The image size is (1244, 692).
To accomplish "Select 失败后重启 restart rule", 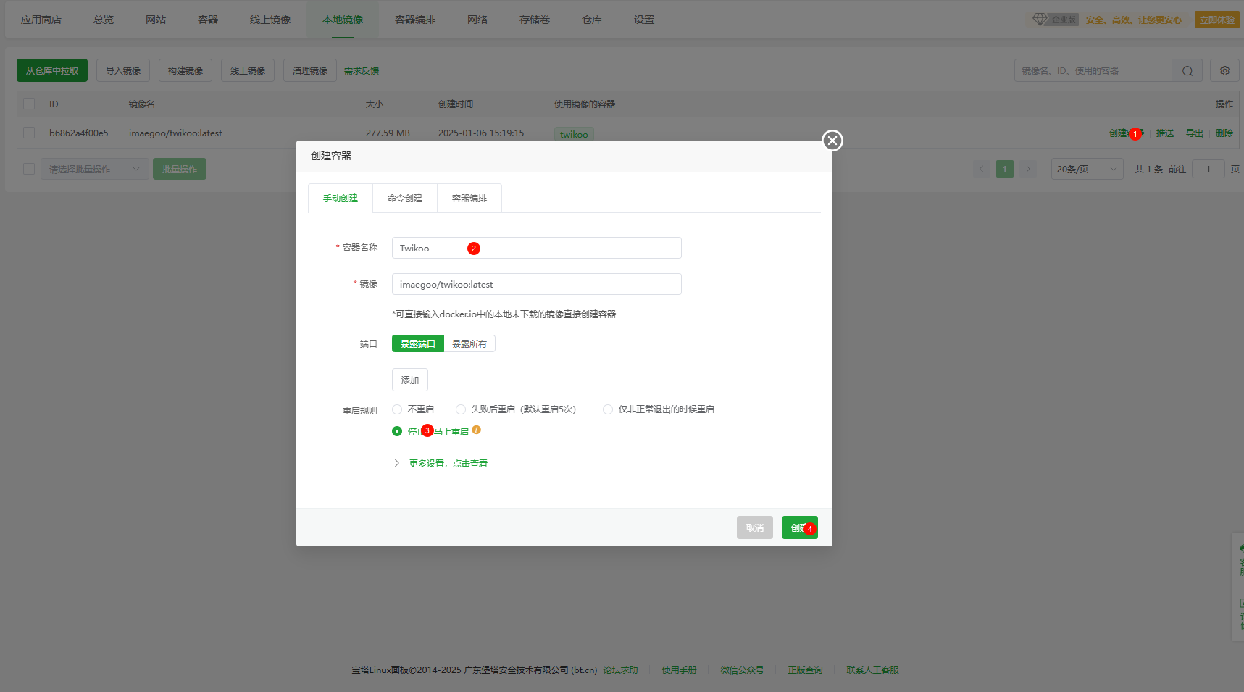I will coord(461,409).
